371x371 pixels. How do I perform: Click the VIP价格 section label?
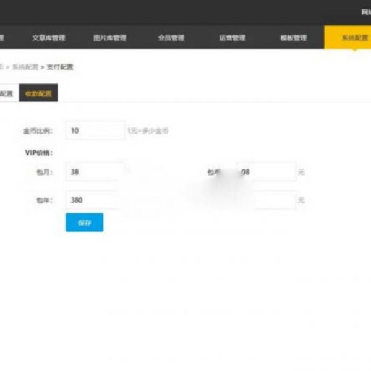38,152
